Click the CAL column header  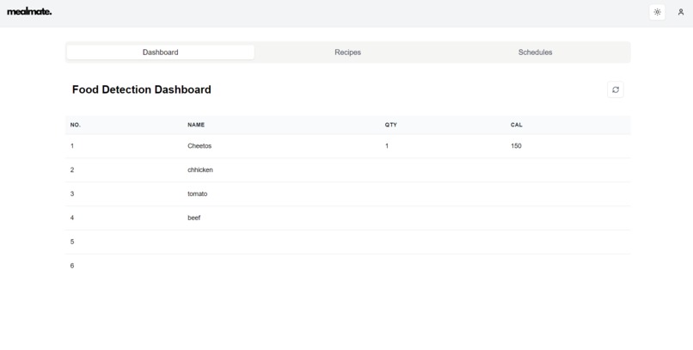coord(516,125)
